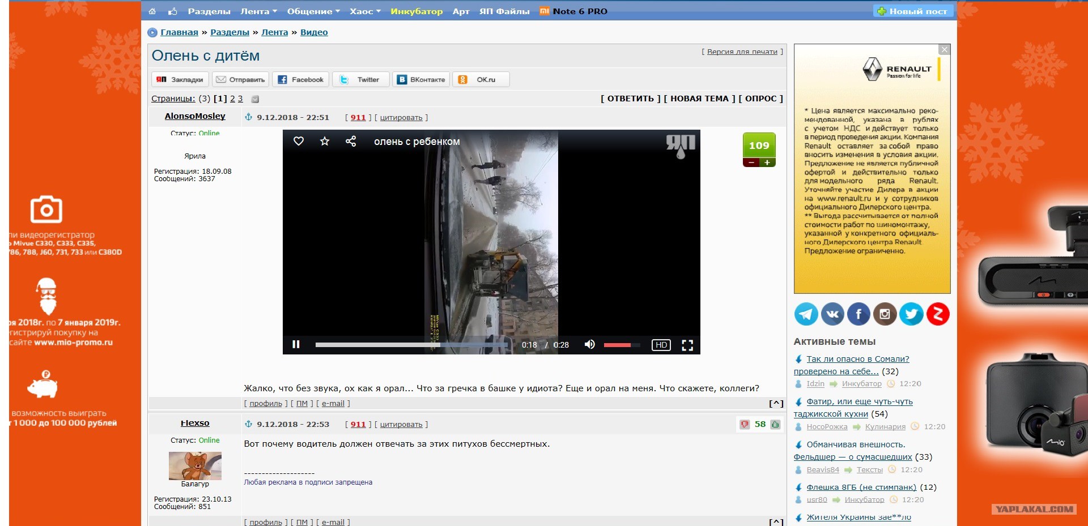Pause the video playback
Image resolution: width=1088 pixels, height=526 pixels.
coord(296,344)
